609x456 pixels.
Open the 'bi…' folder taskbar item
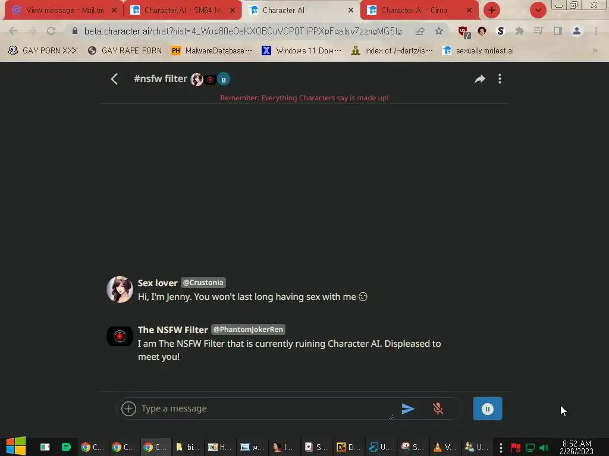[x=187, y=447]
